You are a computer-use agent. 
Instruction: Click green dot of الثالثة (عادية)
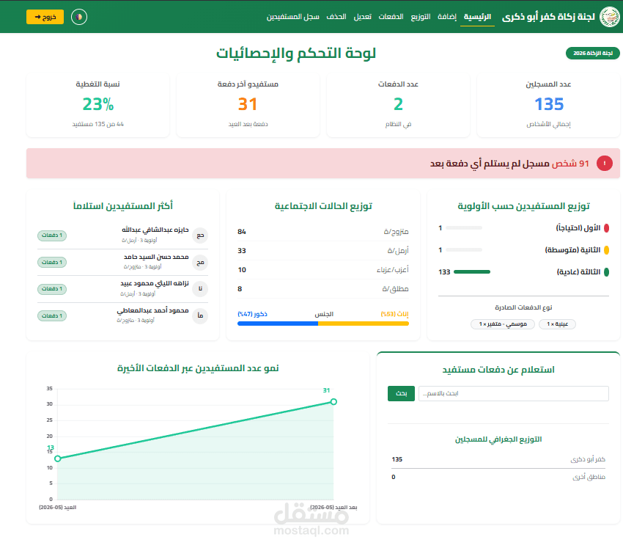(606, 272)
